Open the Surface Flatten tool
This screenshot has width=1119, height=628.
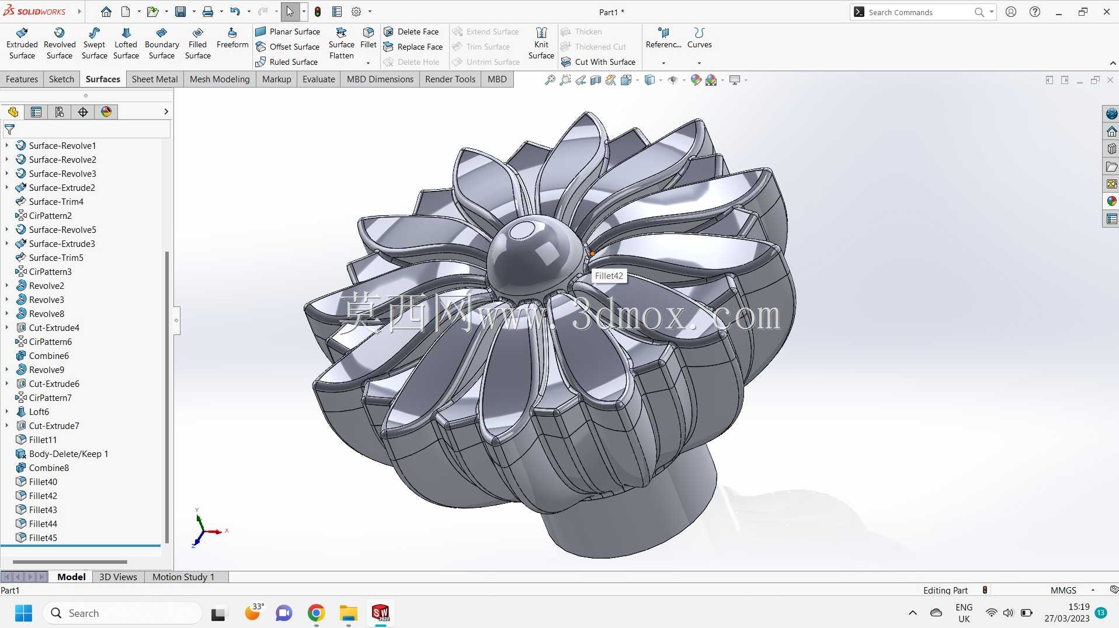click(341, 44)
